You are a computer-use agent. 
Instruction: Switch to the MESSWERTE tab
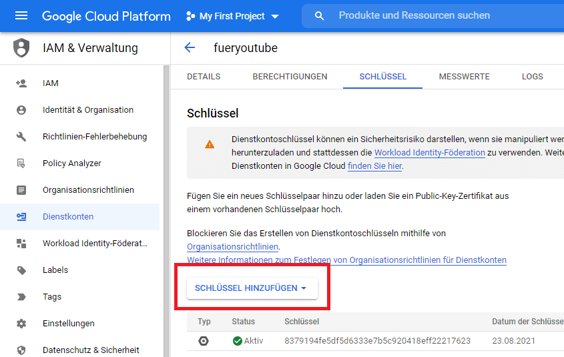[464, 77]
